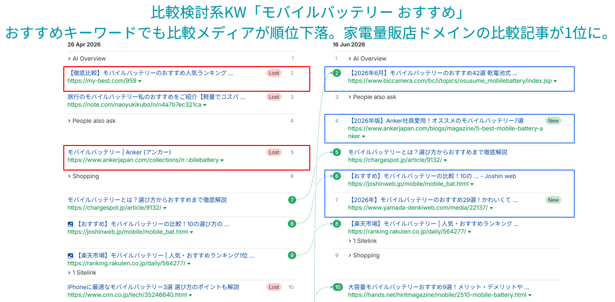This screenshot has width=615, height=302.
Task: Expand 1 Sitelink under Rakuten in June column
Action: 362,241
